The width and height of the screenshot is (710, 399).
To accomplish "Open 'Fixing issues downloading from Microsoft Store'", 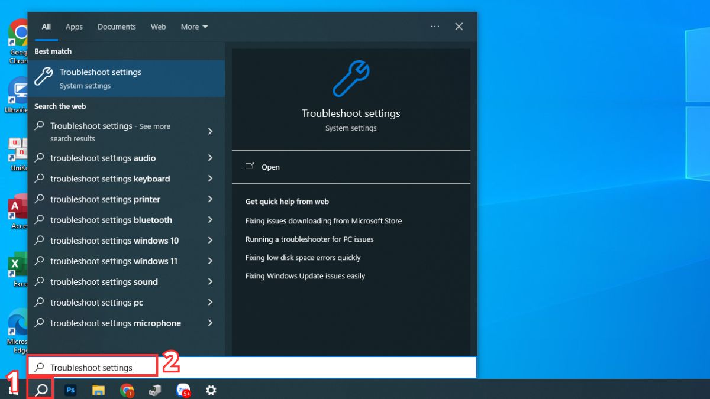I will tap(324, 221).
